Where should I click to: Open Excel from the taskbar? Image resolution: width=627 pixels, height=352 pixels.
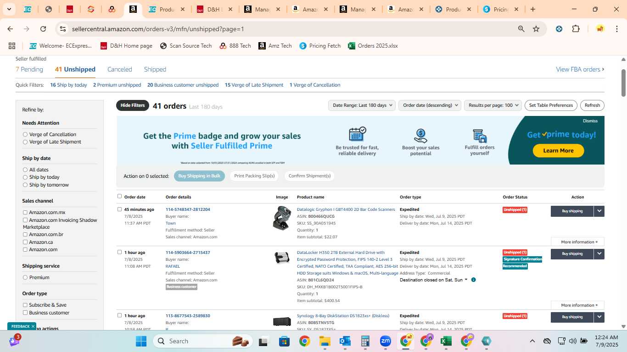point(446,341)
